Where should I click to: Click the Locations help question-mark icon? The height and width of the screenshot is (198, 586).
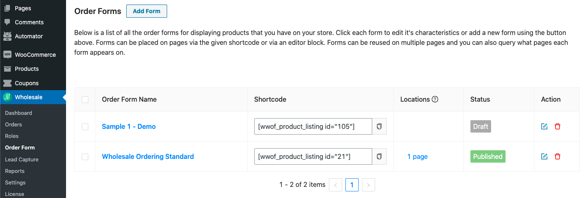click(x=435, y=99)
